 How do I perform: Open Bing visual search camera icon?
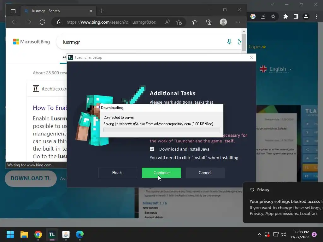pos(239,42)
